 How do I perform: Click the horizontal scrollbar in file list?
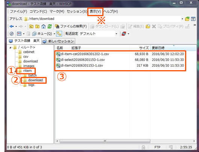tap(105, 141)
